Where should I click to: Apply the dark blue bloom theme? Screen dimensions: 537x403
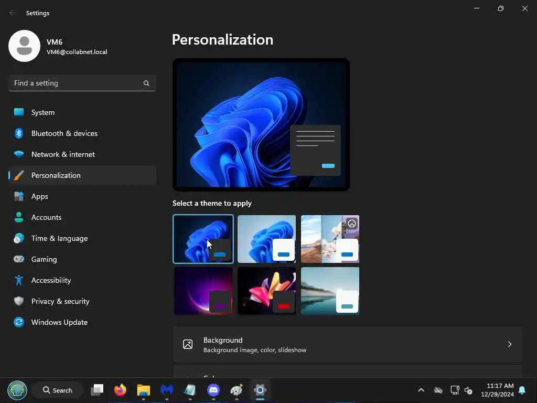click(x=203, y=239)
